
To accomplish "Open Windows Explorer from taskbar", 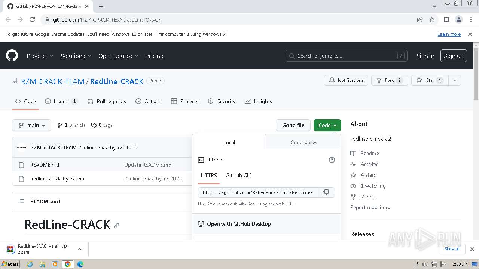I will click(42, 264).
